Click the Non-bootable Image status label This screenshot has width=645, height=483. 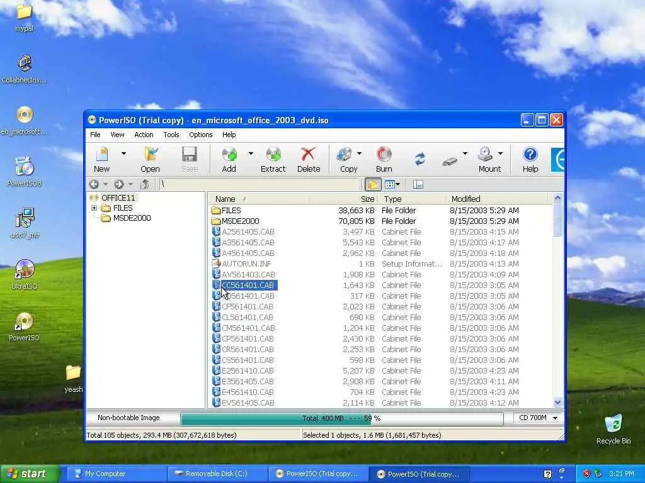(x=128, y=418)
